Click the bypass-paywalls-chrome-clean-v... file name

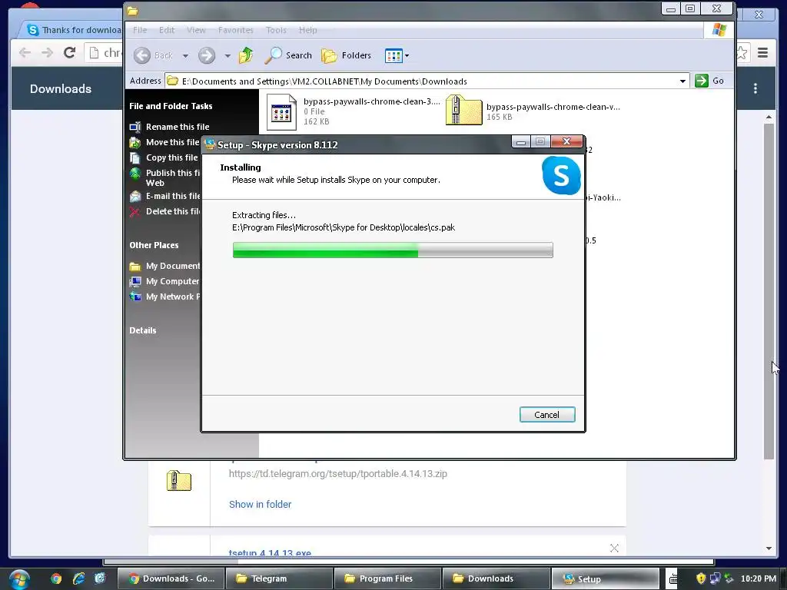coord(553,107)
